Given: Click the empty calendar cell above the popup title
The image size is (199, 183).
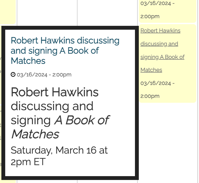Looking at the screenshot, I should (x=47, y=12).
